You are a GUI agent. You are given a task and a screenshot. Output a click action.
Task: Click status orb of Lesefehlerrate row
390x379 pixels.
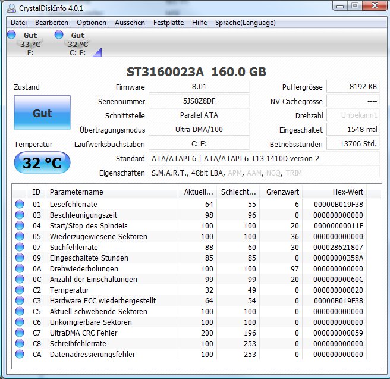tap(20, 204)
